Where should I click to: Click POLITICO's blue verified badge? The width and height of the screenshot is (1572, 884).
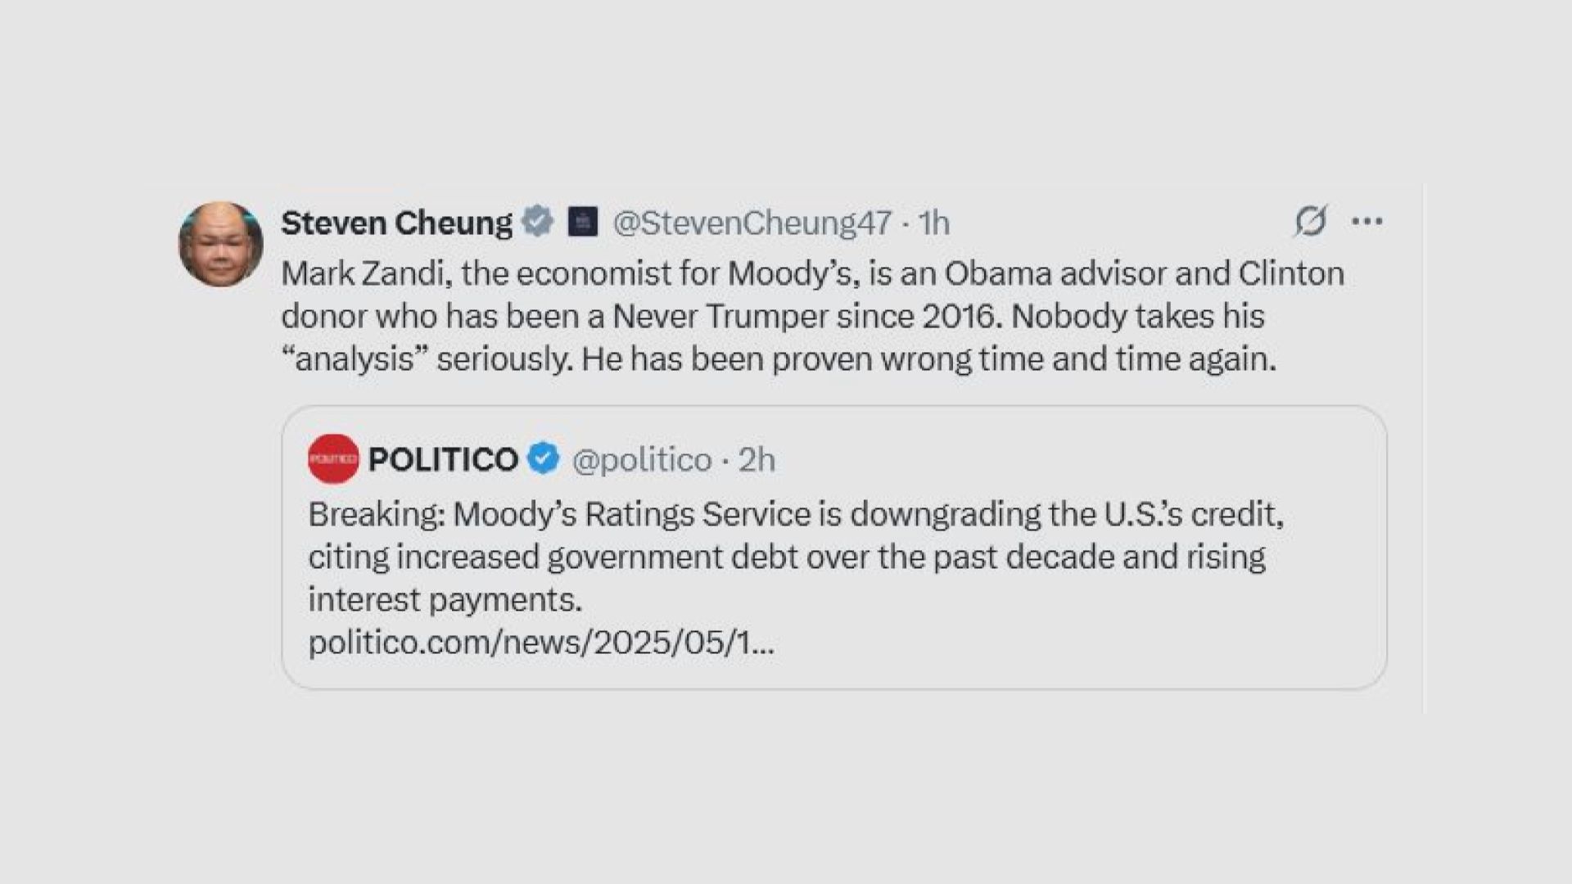click(543, 458)
